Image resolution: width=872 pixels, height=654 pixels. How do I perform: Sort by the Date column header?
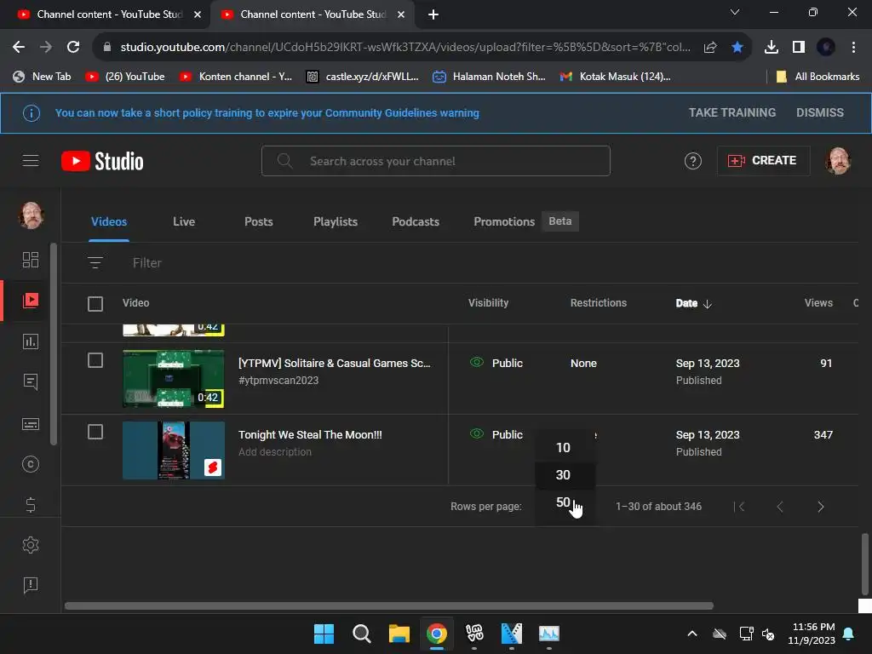pyautogui.click(x=693, y=303)
